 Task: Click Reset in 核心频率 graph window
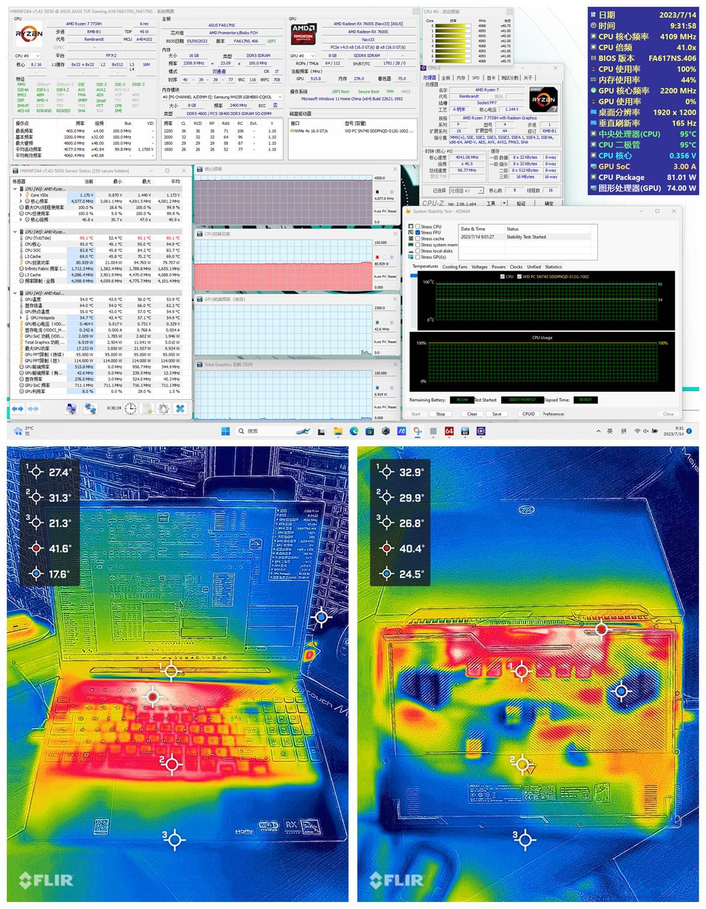(x=392, y=211)
